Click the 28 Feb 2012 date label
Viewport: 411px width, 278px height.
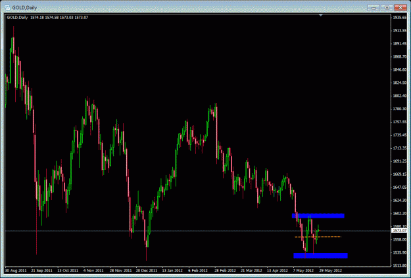click(225, 270)
